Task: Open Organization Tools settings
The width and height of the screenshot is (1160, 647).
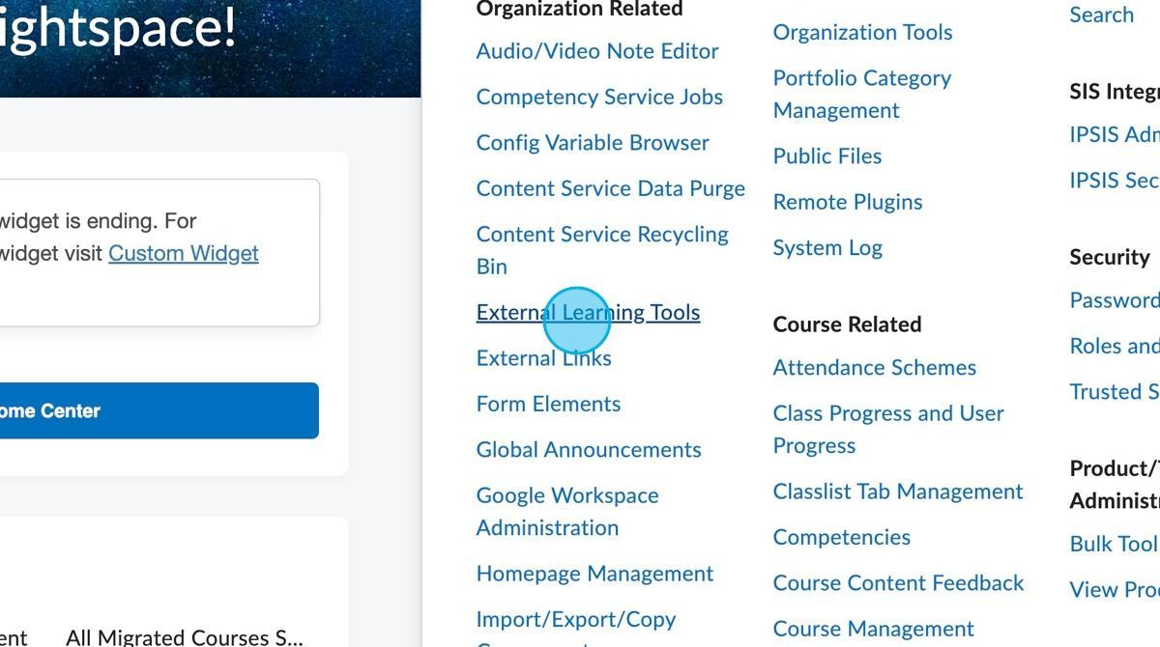Action: tap(862, 32)
